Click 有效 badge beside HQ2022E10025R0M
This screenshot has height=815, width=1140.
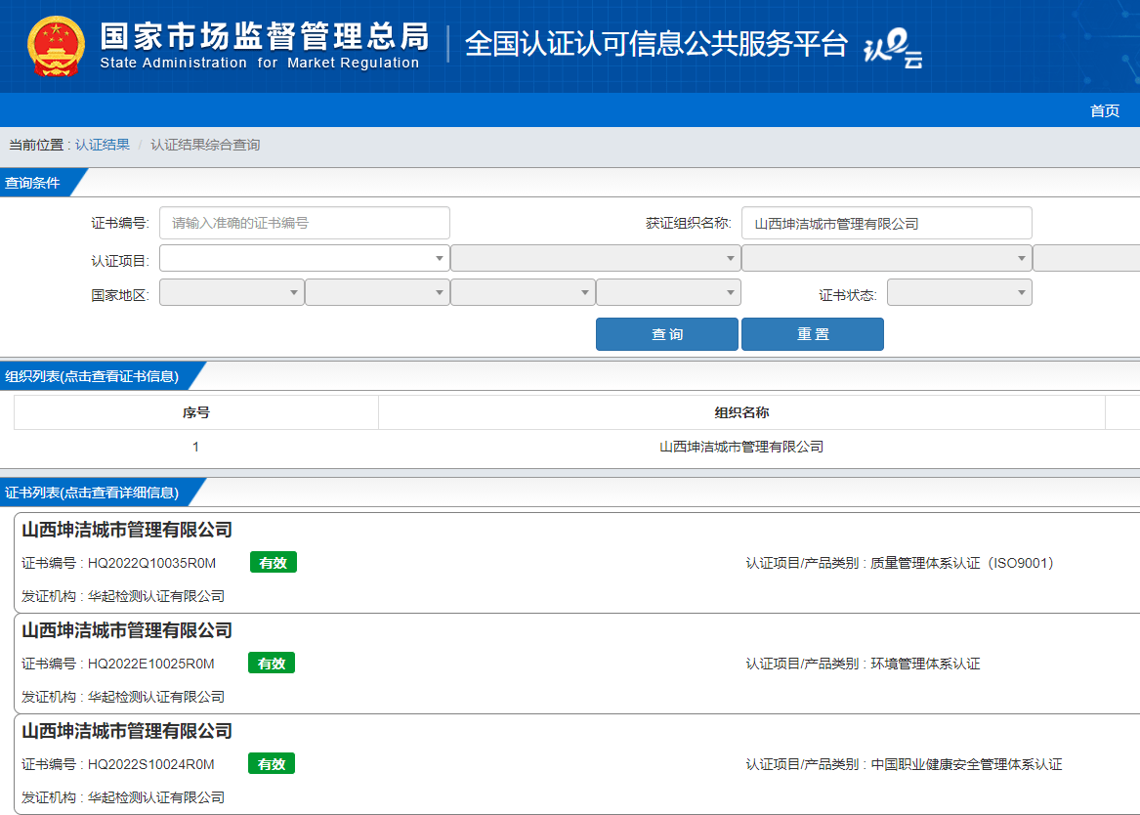(x=272, y=664)
